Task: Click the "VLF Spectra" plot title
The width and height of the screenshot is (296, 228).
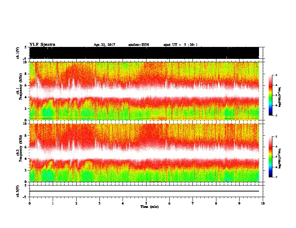Action: (x=42, y=45)
